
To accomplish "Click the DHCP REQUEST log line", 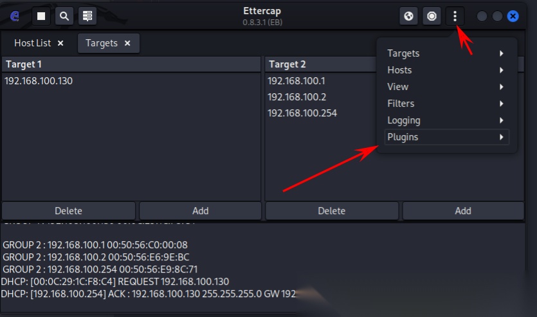I will 114,282.
